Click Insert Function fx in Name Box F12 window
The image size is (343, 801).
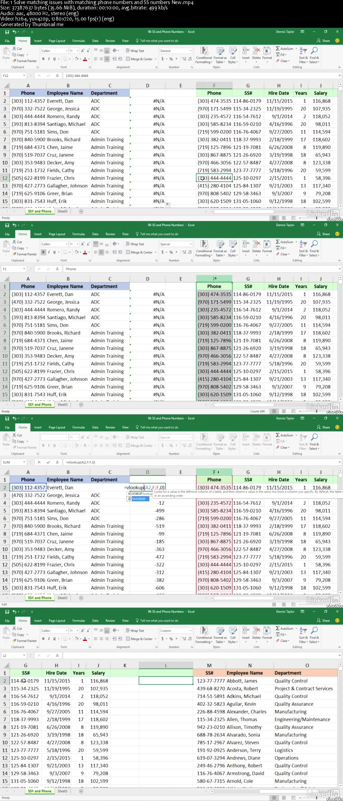coord(57,76)
